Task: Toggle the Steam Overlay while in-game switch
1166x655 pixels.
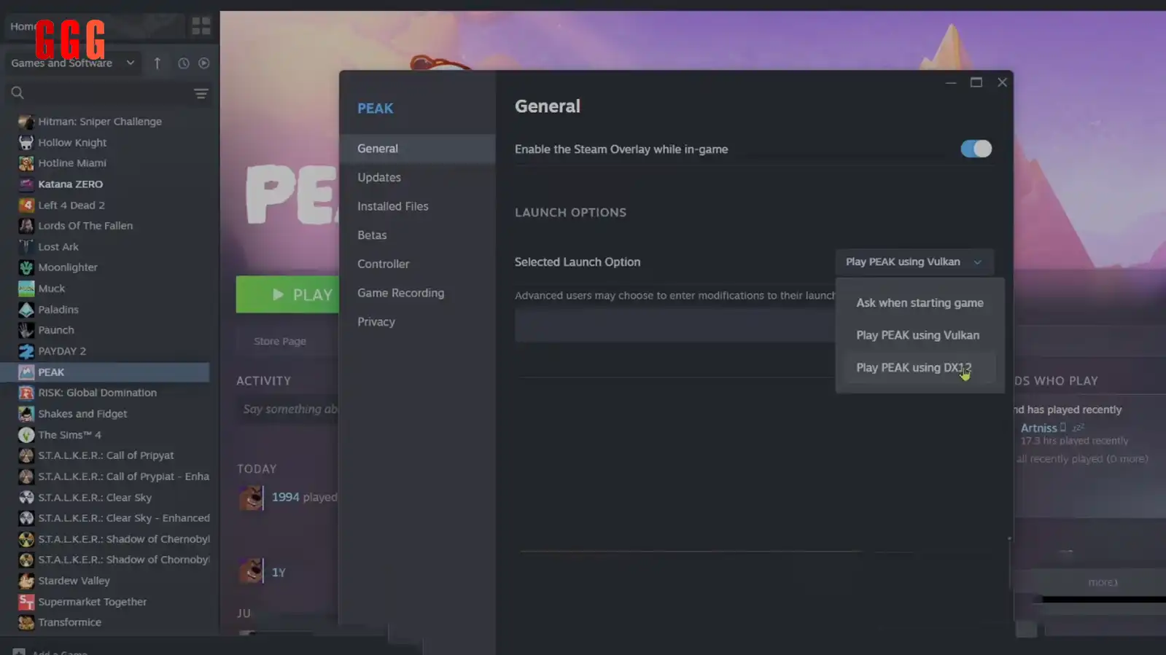Action: click(976, 149)
